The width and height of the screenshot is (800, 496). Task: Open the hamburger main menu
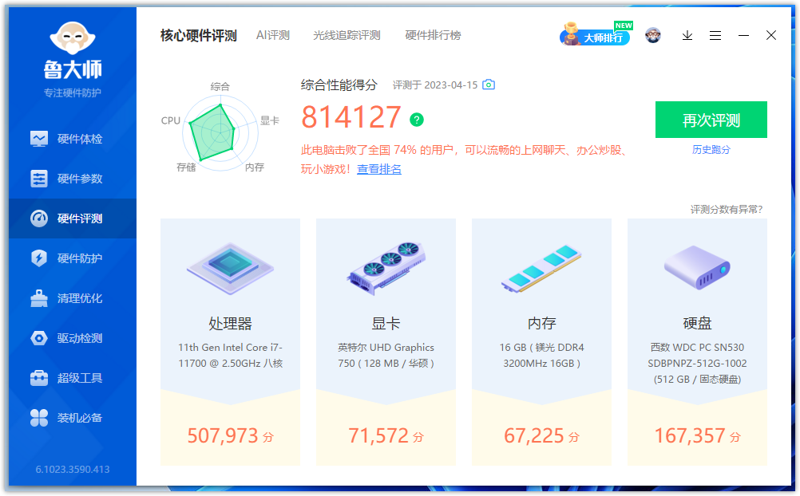[x=715, y=35]
